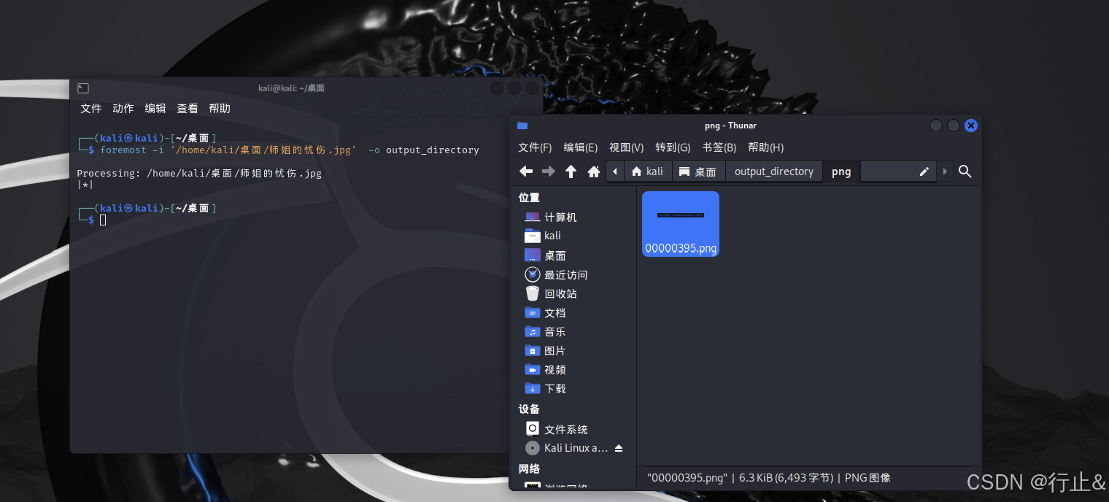Screen dimensions: 1109x502
Task: Open 动作 menu in terminal
Action: (x=123, y=108)
